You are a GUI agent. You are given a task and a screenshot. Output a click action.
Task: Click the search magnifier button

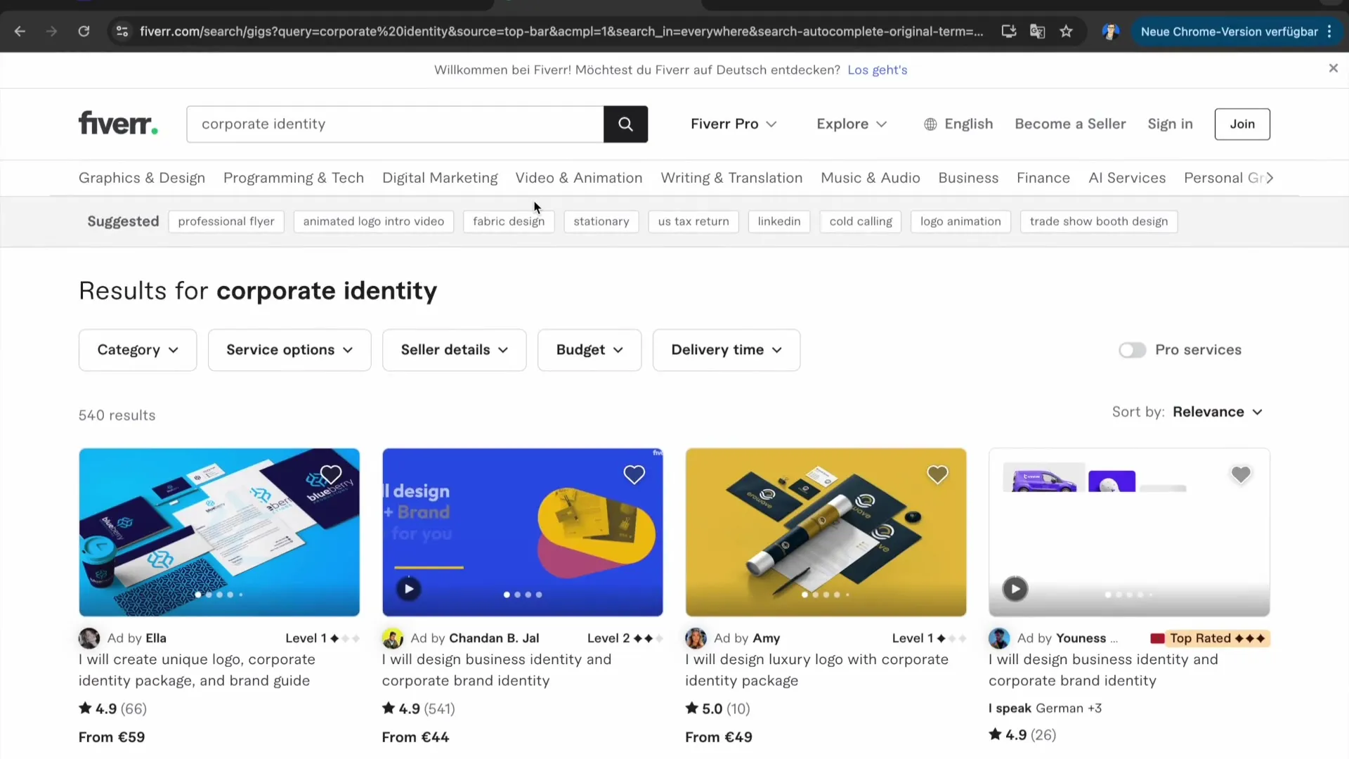coord(625,124)
